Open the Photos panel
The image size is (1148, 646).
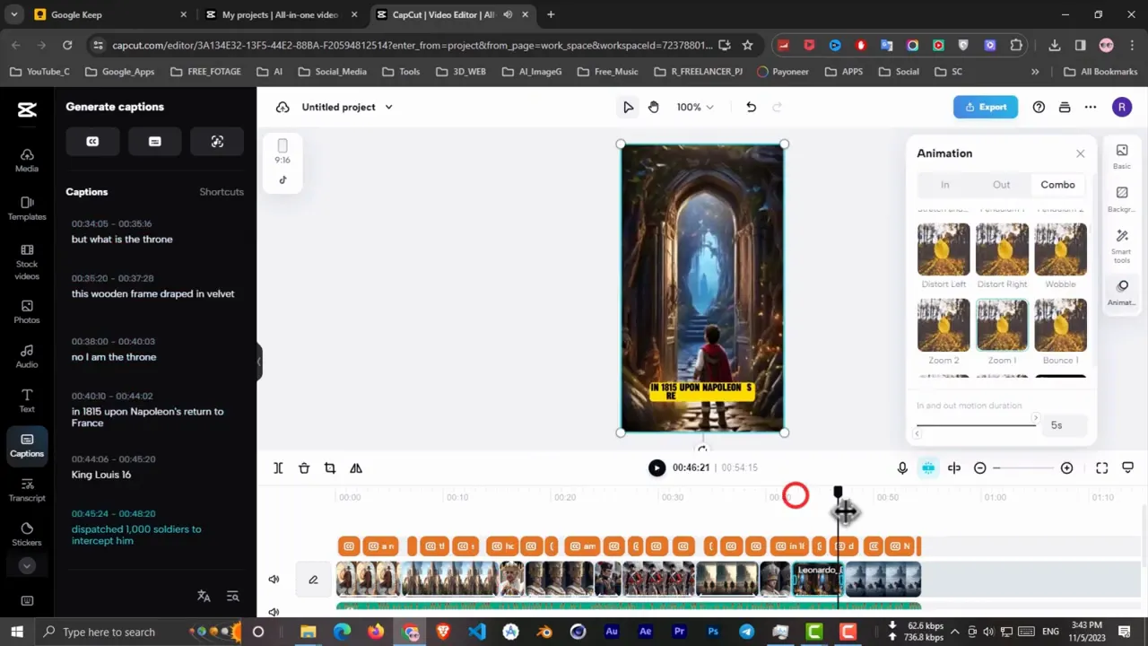27,311
